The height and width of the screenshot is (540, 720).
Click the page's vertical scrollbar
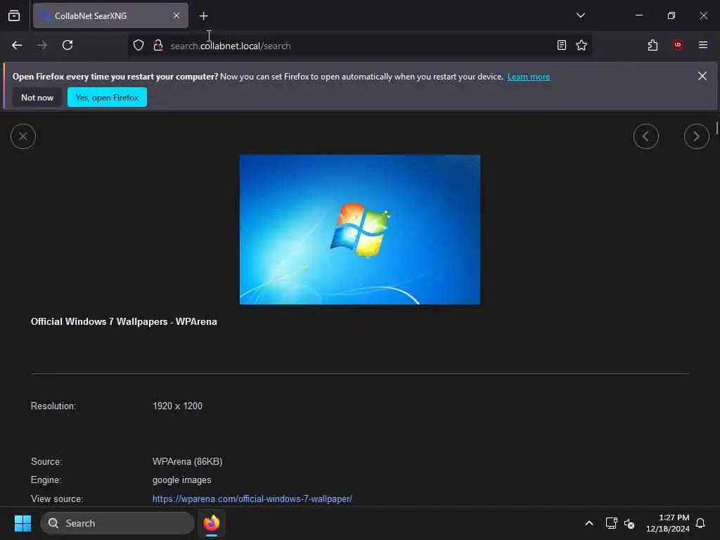coord(716,128)
